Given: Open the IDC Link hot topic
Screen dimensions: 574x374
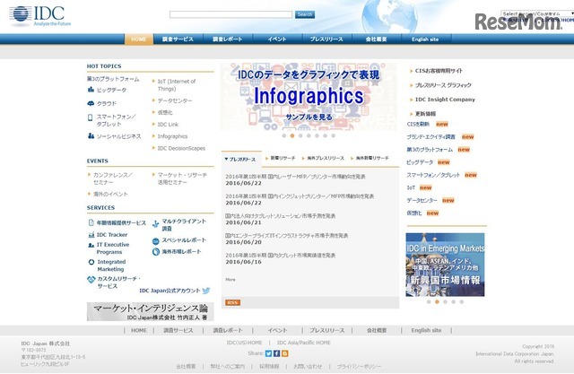Looking at the screenshot, I should 168,125.
